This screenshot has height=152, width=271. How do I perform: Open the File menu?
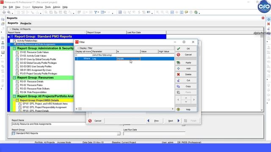pyautogui.click(x=5, y=7)
